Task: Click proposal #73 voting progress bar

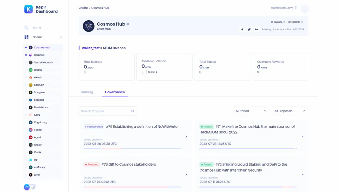Action: [x=132, y=187]
